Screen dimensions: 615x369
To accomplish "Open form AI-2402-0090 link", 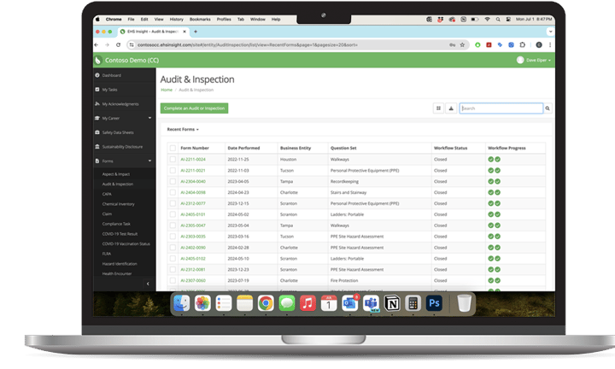I will 193,248.
